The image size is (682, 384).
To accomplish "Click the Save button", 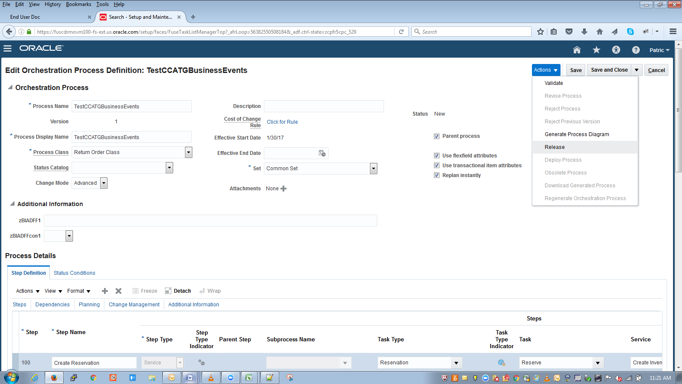I will (x=576, y=70).
